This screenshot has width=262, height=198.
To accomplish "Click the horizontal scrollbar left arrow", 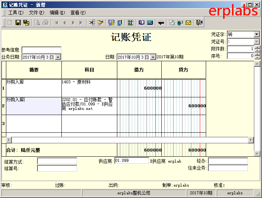I will pyautogui.click(x=9, y=140).
